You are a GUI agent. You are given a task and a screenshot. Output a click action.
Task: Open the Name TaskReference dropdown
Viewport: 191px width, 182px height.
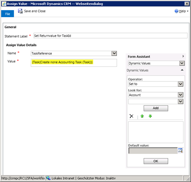pos(114,53)
